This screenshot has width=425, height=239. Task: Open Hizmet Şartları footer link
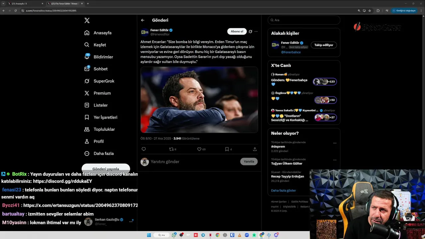[x=279, y=202]
